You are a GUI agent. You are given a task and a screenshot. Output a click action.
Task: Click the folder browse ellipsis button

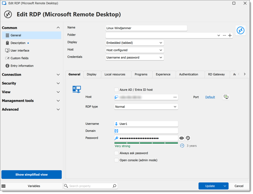coord(224,35)
